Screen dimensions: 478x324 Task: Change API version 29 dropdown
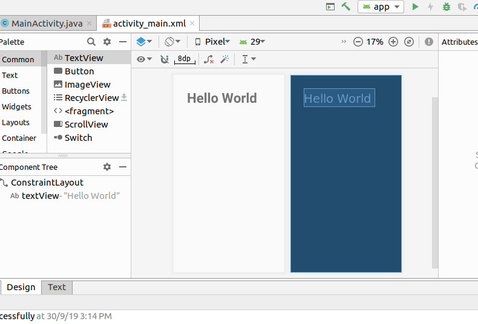252,42
